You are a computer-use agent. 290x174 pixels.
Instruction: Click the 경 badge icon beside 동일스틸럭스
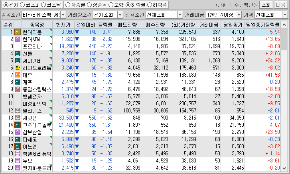18,89
